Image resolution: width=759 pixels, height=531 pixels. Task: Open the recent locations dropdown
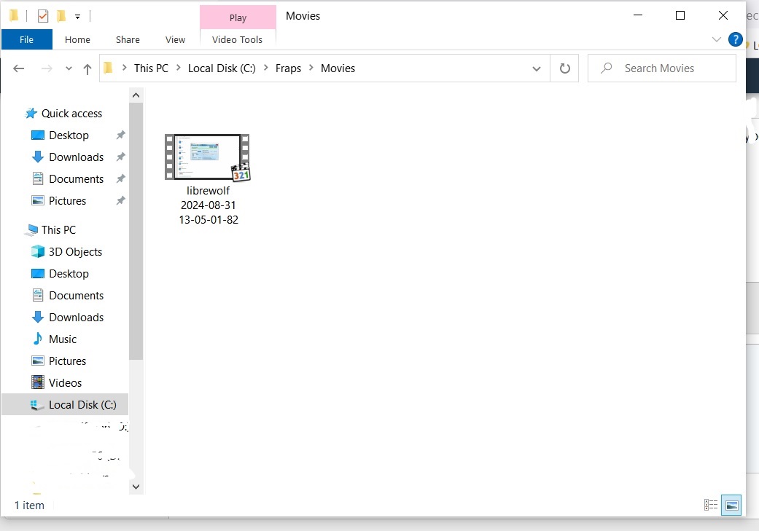tap(69, 68)
